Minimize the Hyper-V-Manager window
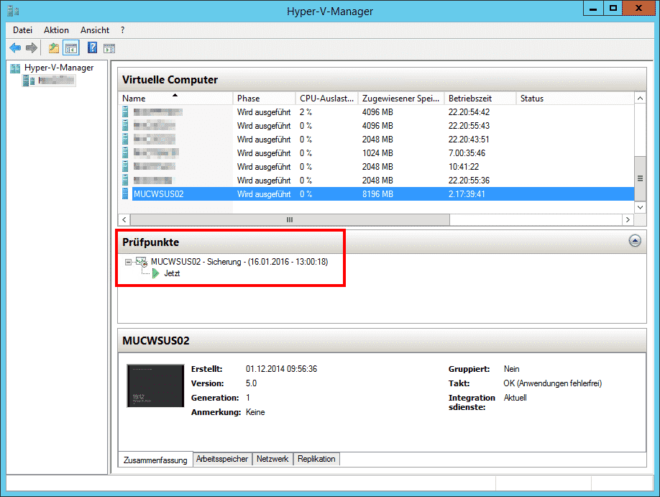 (593, 9)
